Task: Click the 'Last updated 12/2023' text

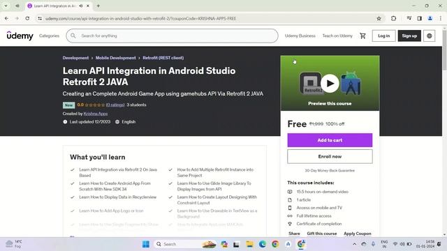Action: [x=90, y=122]
